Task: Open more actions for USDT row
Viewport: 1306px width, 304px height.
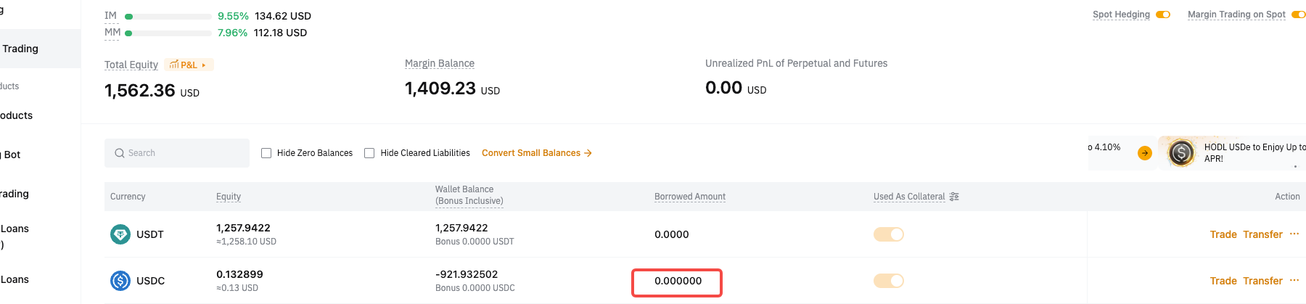Action: pyautogui.click(x=1294, y=234)
